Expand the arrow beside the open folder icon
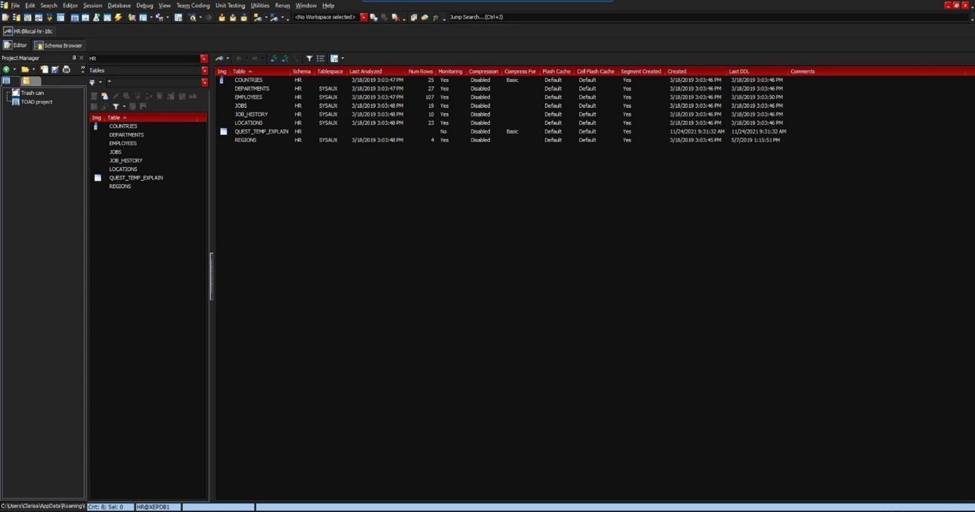 pyautogui.click(x=33, y=70)
